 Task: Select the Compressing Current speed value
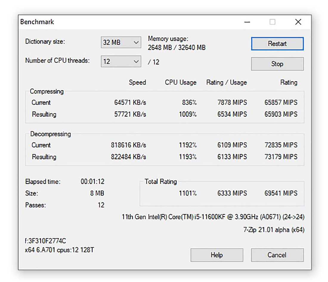(x=130, y=103)
